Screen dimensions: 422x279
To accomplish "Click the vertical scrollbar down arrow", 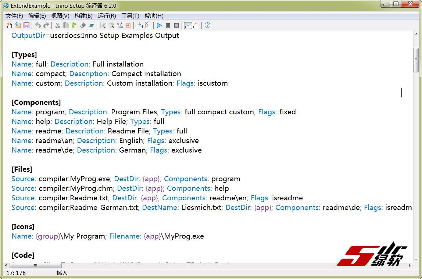I will point(416,260).
